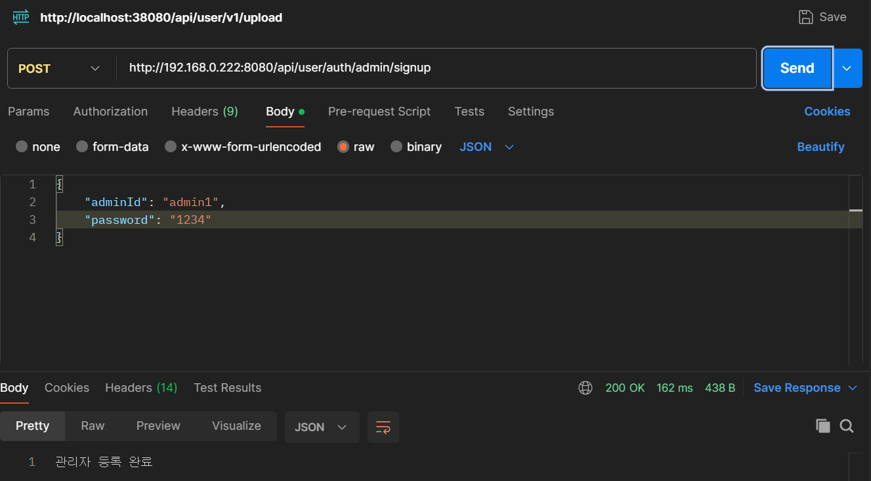The width and height of the screenshot is (871, 481).
Task: Open the response Headers (14) tab
Action: pos(141,388)
